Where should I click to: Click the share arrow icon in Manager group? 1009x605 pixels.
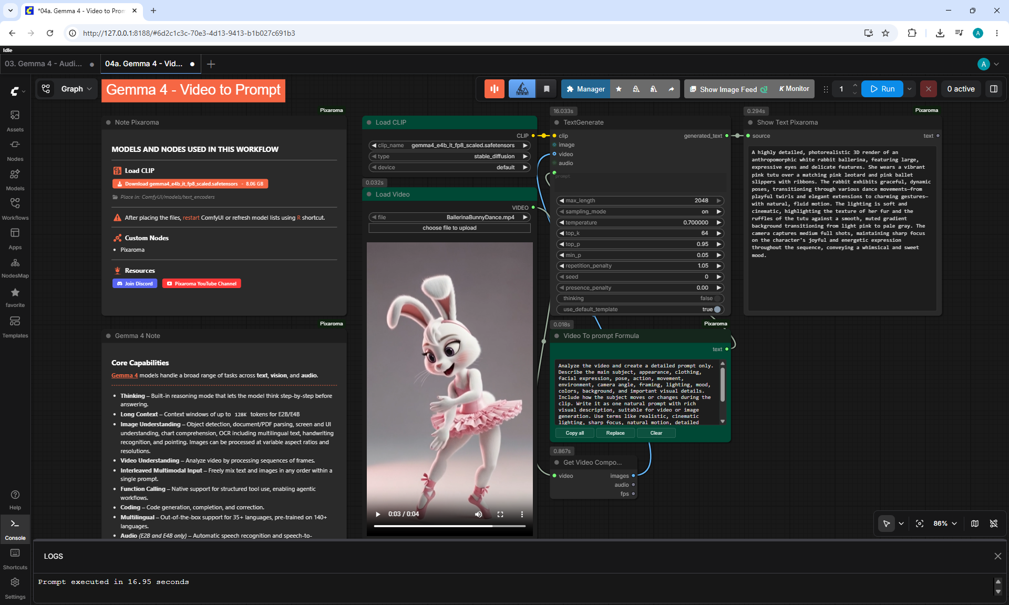671,89
